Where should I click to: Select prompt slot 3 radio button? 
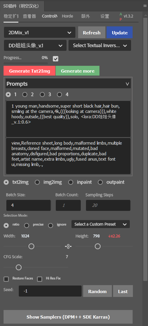point(42,95)
